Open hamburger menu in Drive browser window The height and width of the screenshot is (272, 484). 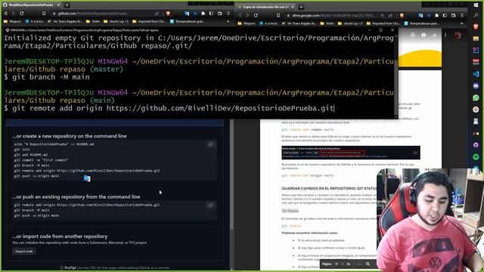pos(462,15)
